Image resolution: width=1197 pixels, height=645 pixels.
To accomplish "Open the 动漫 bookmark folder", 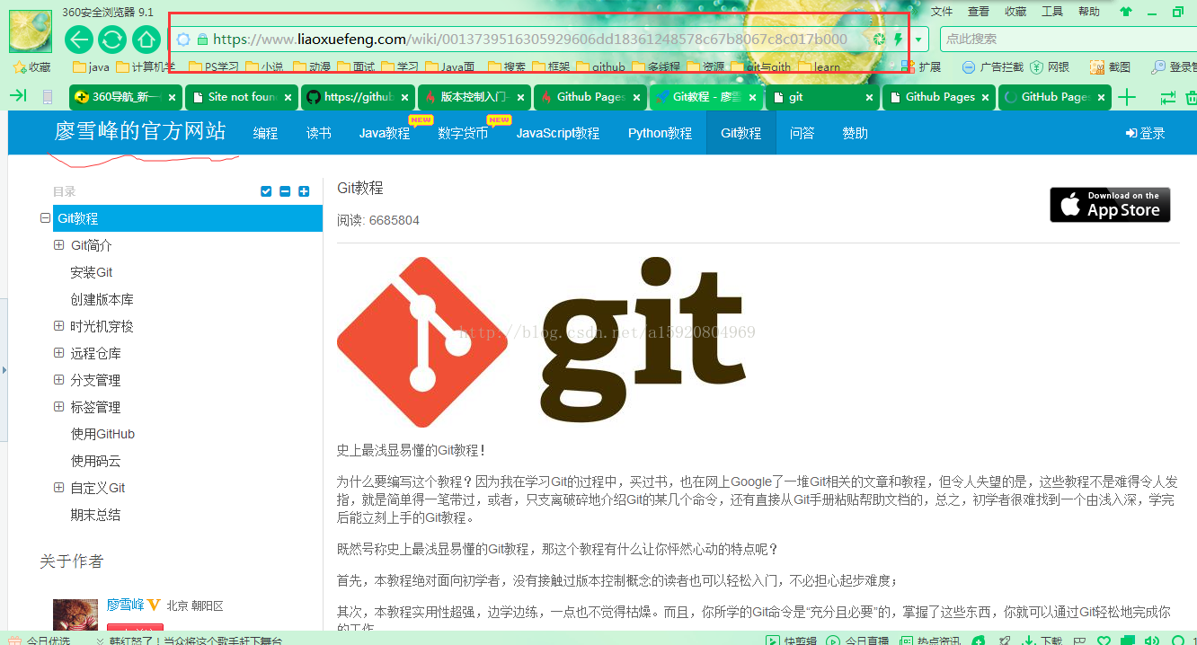I will [311, 66].
